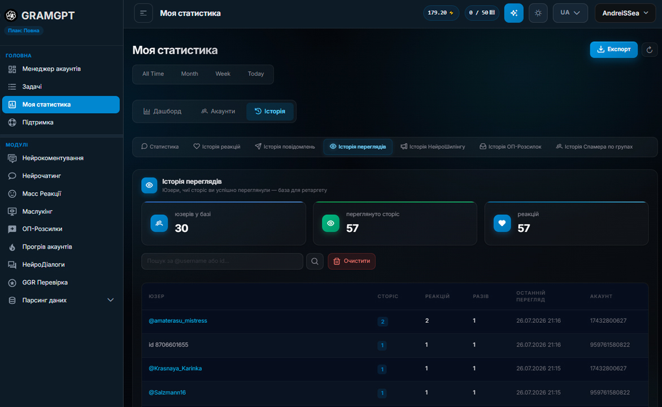Open the Історія переглядів sub-tab

click(358, 146)
